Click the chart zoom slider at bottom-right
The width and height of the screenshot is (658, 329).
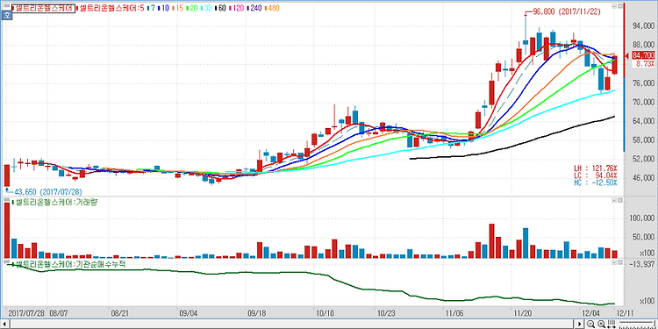638,324
